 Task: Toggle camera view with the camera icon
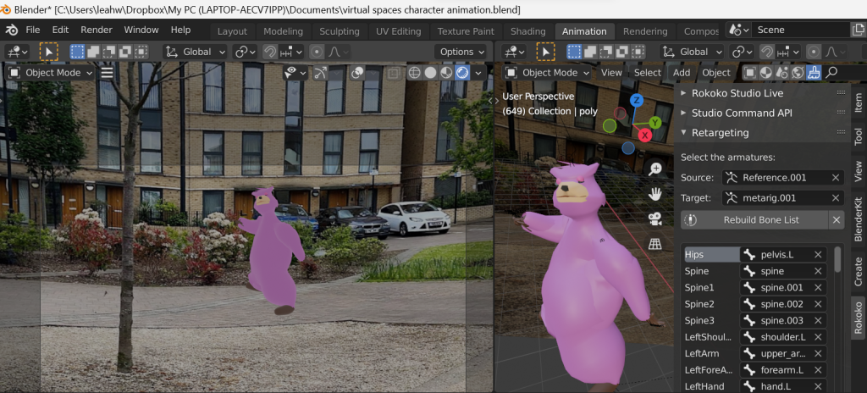point(654,219)
